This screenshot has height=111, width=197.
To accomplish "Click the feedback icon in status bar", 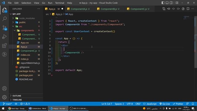I will click(187, 104).
